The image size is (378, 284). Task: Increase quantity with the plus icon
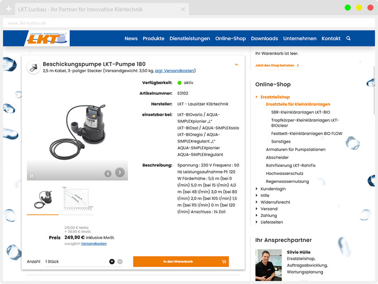click(x=112, y=261)
